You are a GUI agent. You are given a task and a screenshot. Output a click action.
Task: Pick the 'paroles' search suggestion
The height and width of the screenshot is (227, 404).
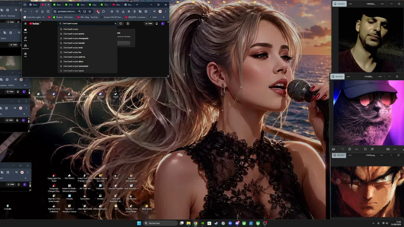(x=88, y=34)
